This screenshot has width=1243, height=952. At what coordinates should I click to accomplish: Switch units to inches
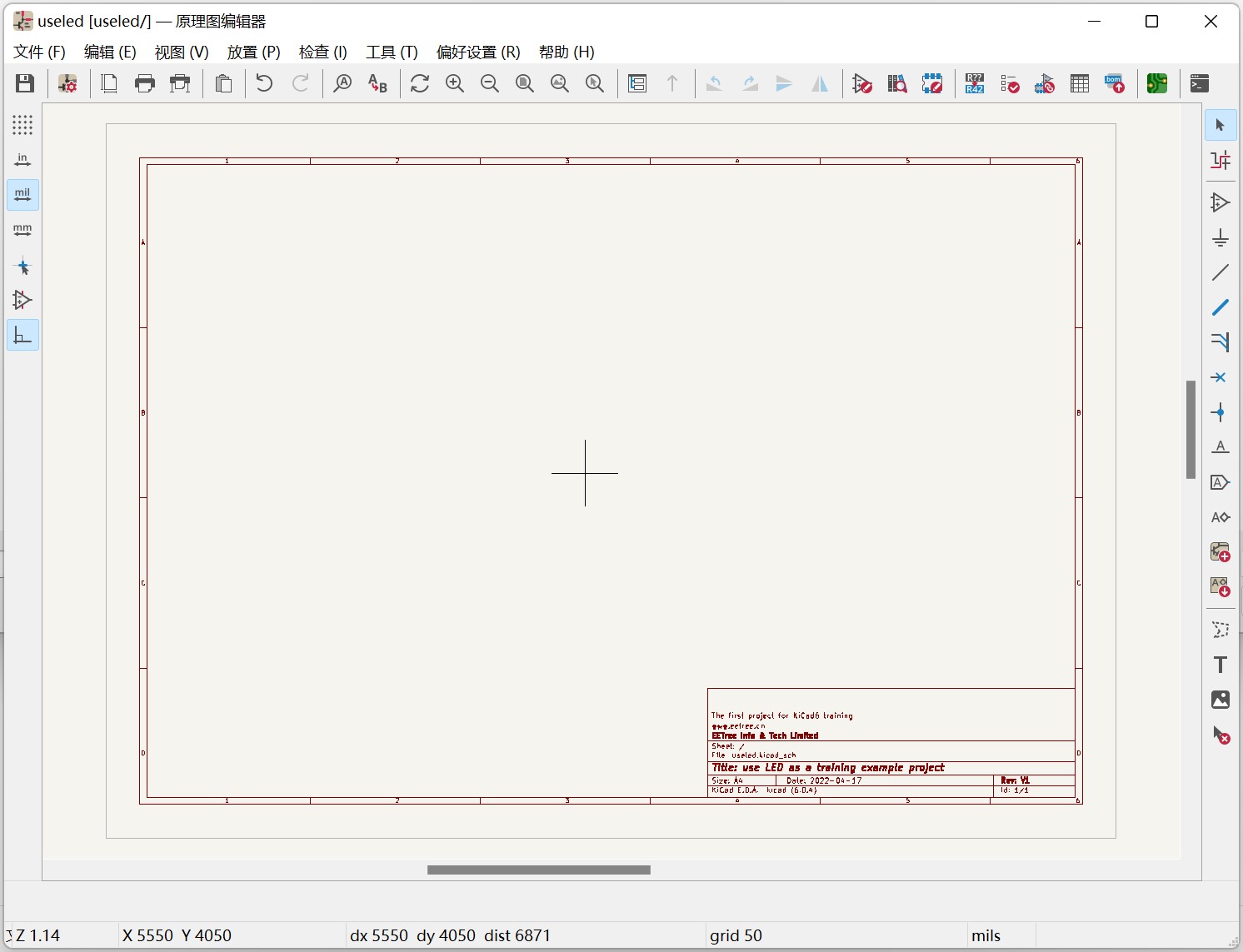click(22, 160)
